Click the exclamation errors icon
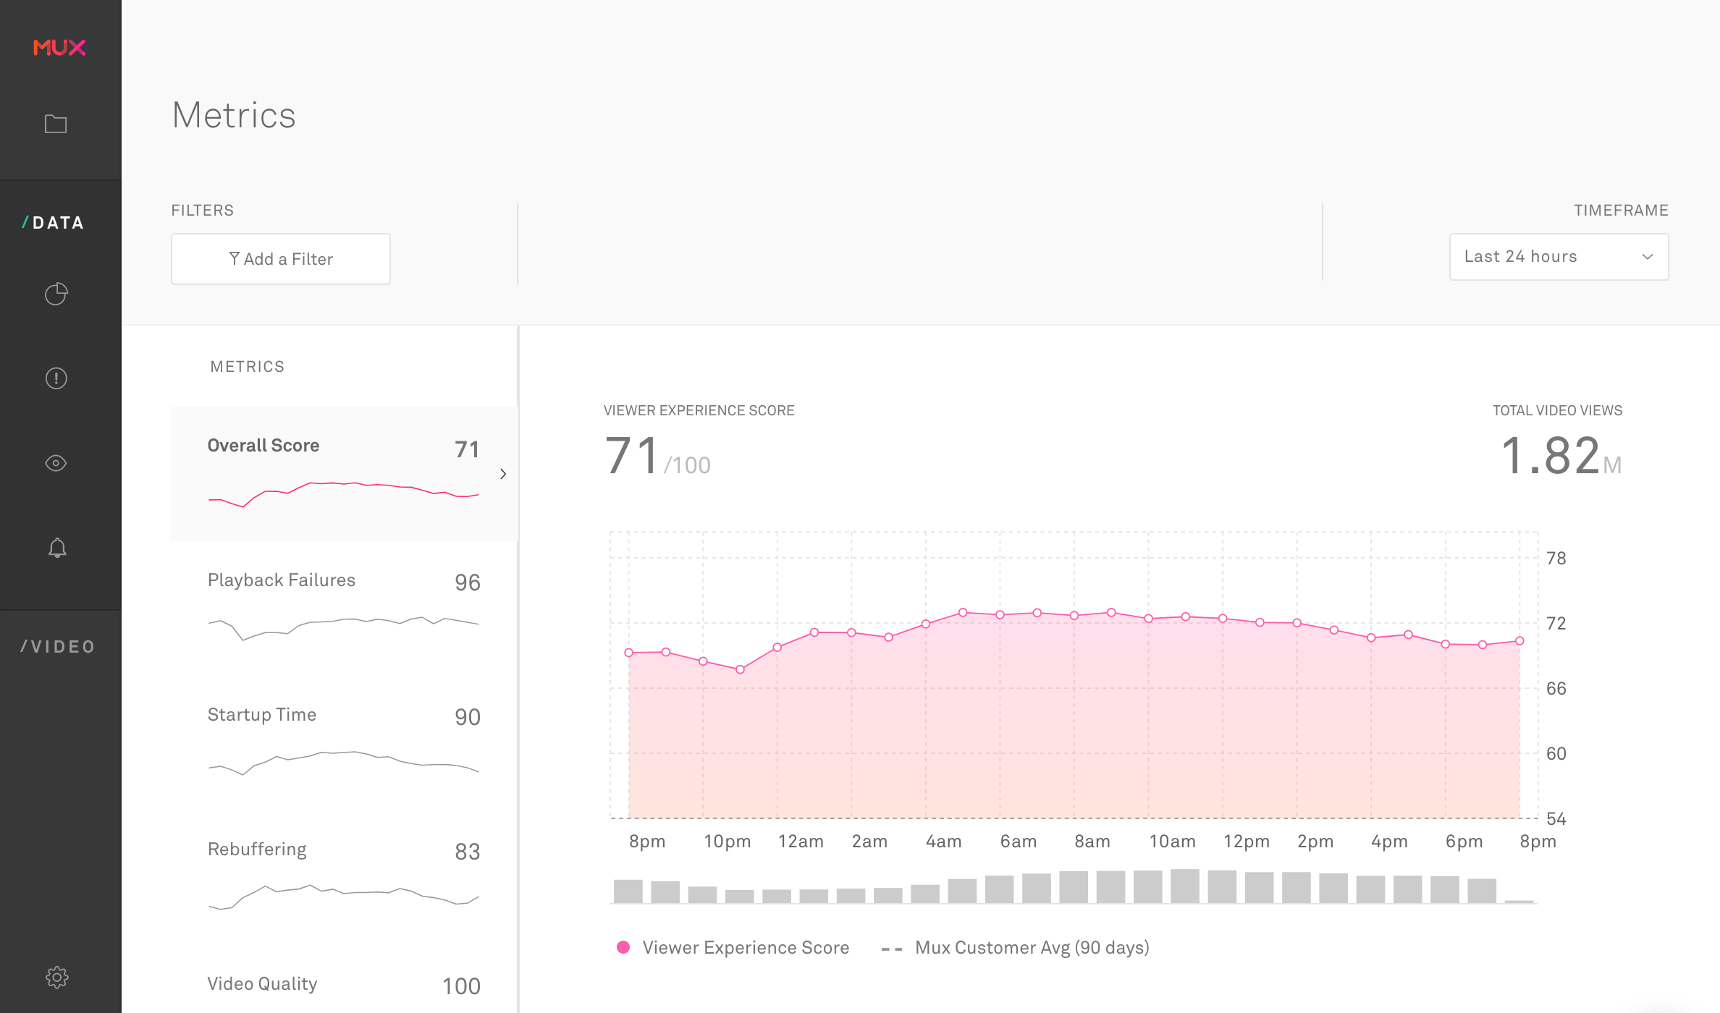Image resolution: width=1720 pixels, height=1013 pixels. [56, 378]
